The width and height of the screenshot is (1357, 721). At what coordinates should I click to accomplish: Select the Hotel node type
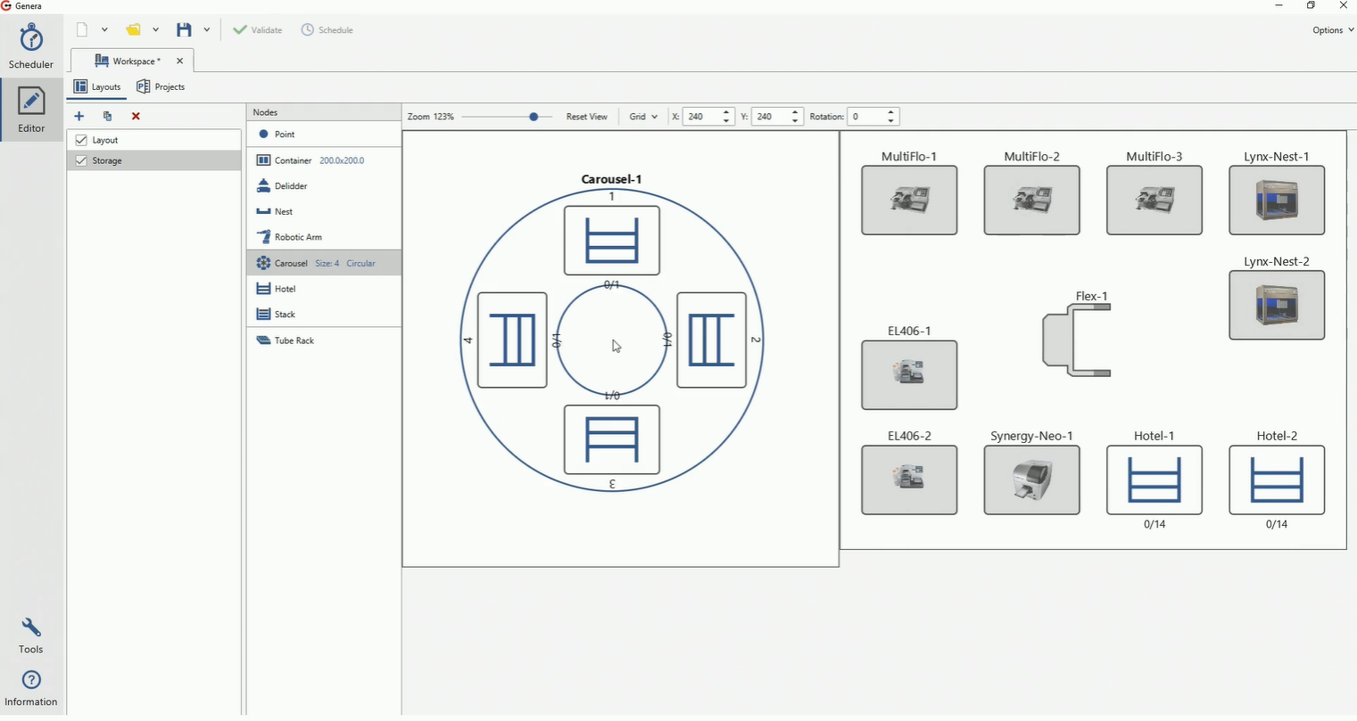[285, 288]
